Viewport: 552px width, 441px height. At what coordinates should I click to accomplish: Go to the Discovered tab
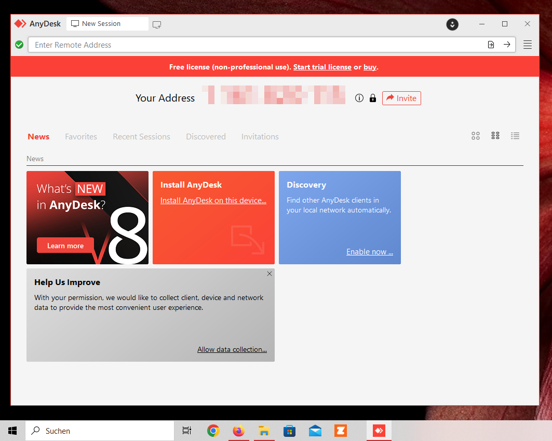point(206,137)
